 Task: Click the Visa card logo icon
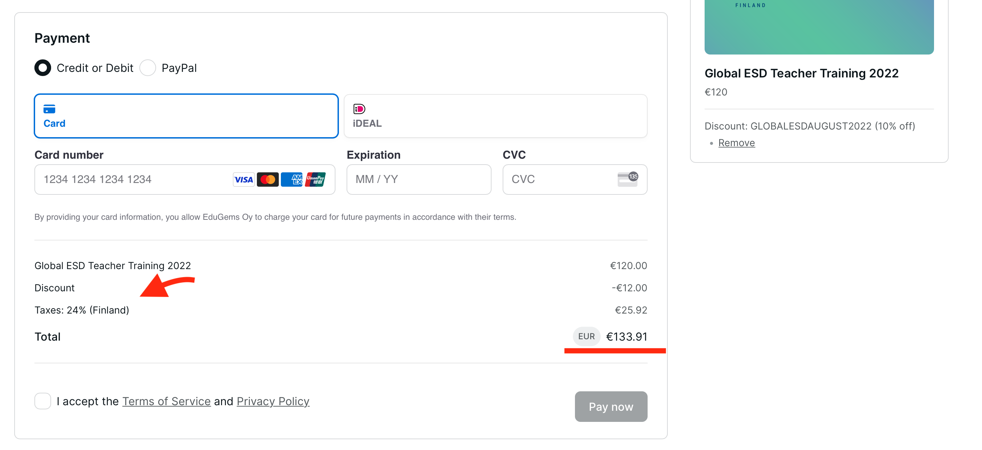[244, 179]
